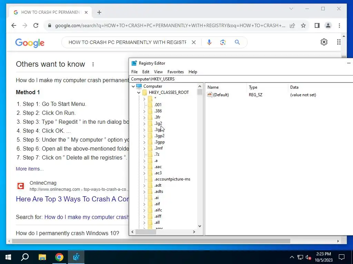The height and width of the screenshot is (264, 353).
Task: Open Google quick settings gear
Action: pos(324,42)
